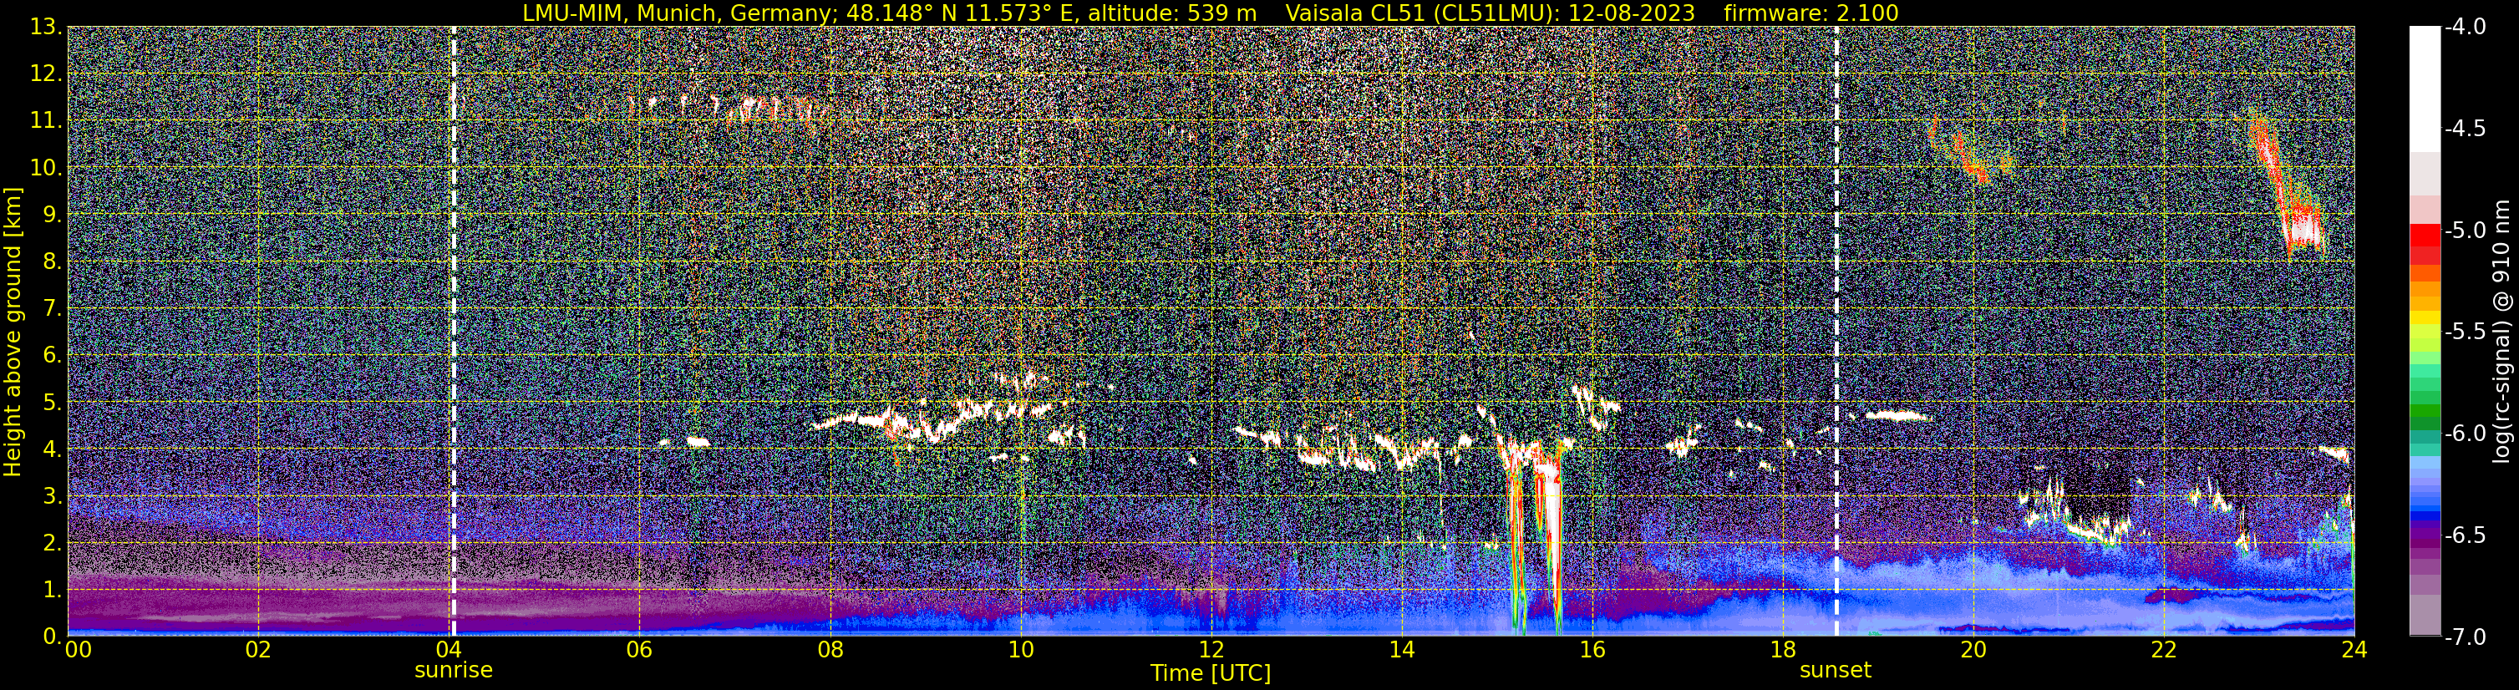Click the sunset label below the time axis

(1836, 671)
